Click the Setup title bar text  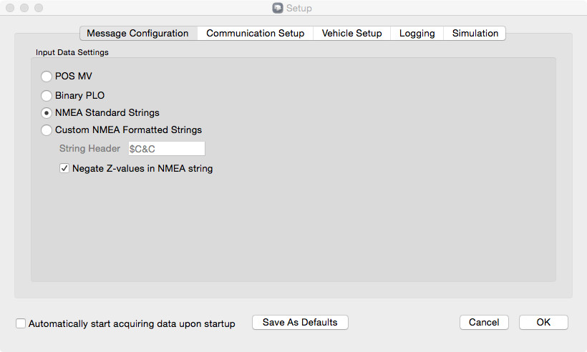coord(299,9)
